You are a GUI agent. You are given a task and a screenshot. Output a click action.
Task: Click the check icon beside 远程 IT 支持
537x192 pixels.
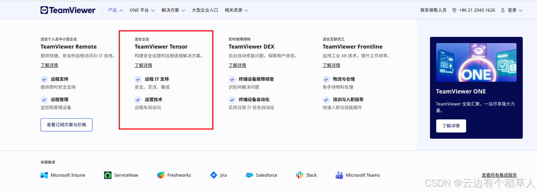tap(138, 79)
